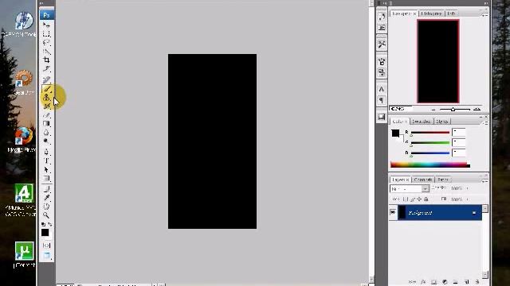Image resolution: width=510 pixels, height=286 pixels.
Task: Select the Rectangular Marquee tool
Action: click(46, 33)
